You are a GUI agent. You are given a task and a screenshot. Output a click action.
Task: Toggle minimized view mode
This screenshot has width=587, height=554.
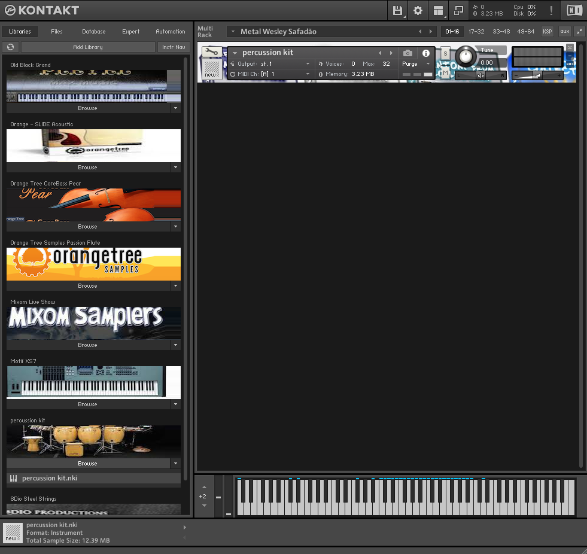pos(458,11)
